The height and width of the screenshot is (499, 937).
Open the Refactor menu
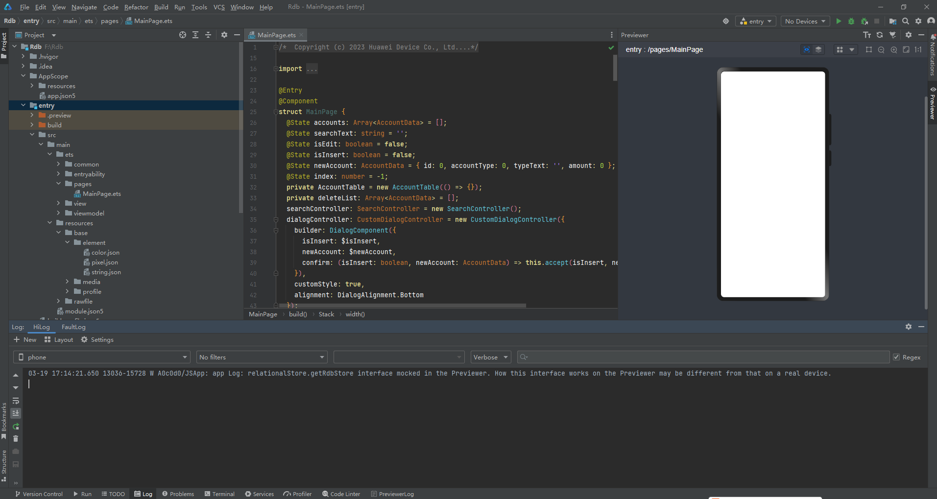pyautogui.click(x=136, y=7)
